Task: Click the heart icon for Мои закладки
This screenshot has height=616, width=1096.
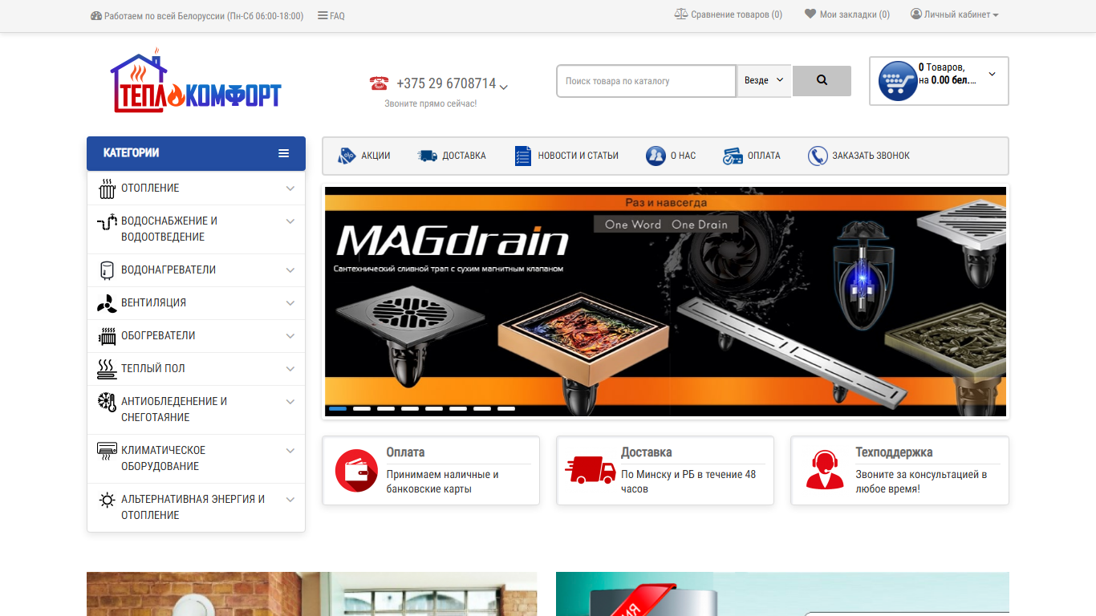Action: pyautogui.click(x=810, y=14)
